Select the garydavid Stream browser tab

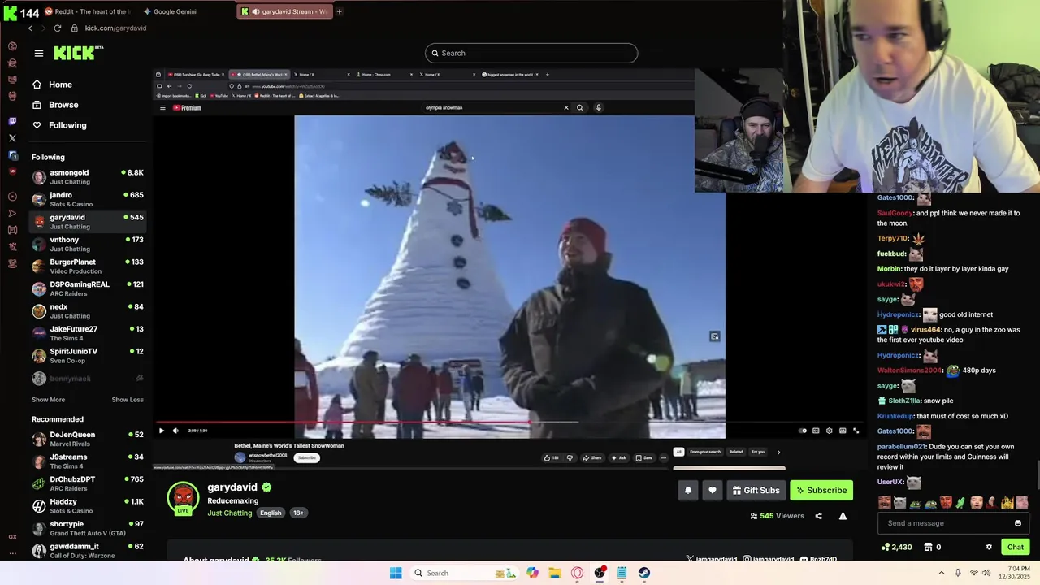(x=285, y=11)
